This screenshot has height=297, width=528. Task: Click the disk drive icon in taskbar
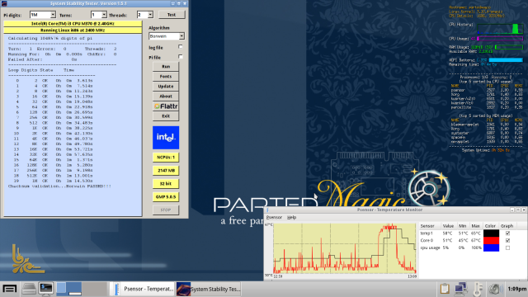tap(29, 289)
